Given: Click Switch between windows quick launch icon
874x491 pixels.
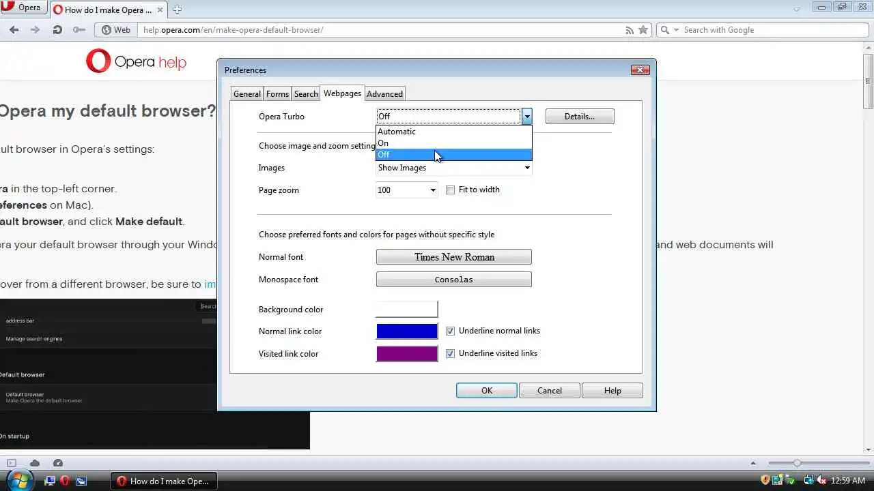Looking at the screenshot, I should (81, 481).
